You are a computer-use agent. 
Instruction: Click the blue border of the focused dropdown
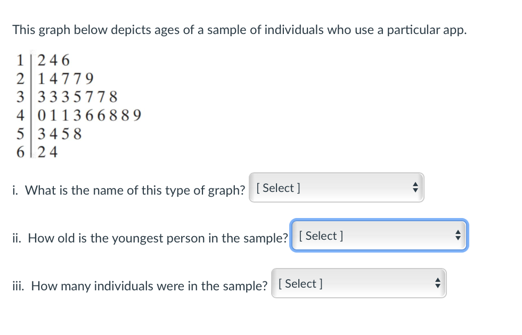(x=379, y=221)
